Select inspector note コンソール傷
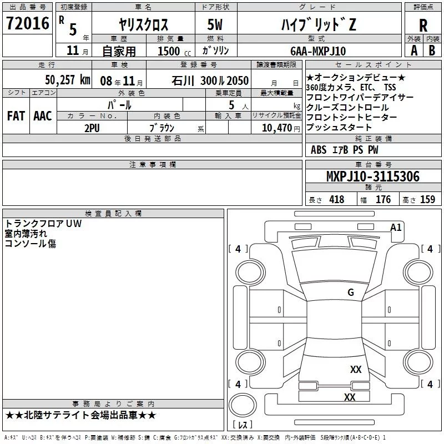The width and height of the screenshot is (444, 444). pyautogui.click(x=31, y=244)
